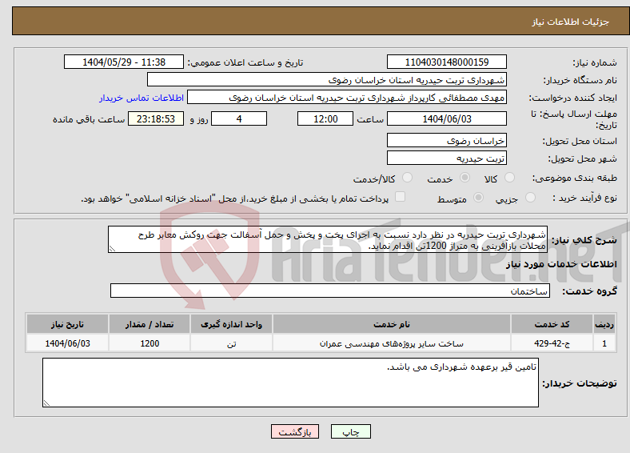The height and width of the screenshot is (453, 630).
Task: Click the اطلاعات خدمات مورد نیاز section heading
Action: tap(561, 264)
